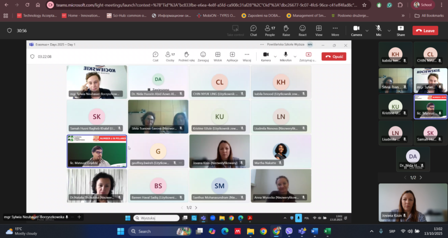Leave the meeting with the red button
The image size is (448, 238).
[x=425, y=31]
